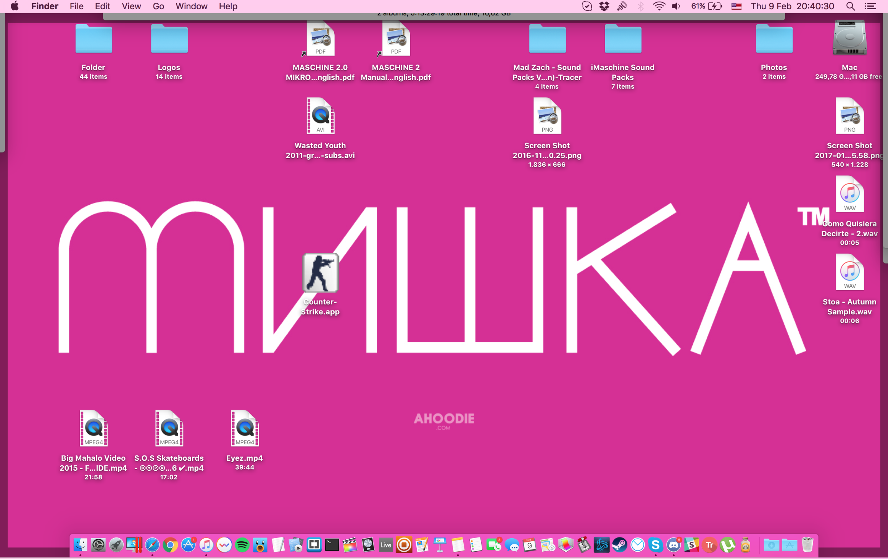Click the uTorrent dock icon
Viewport: 888px width, 559px height.
(728, 545)
